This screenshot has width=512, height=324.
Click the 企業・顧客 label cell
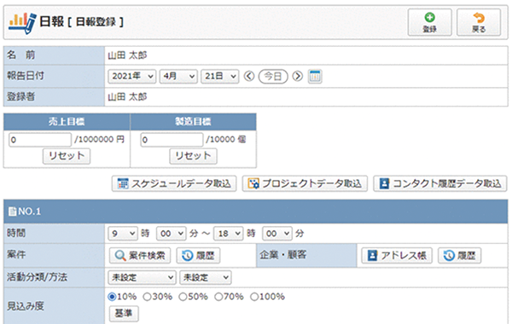(x=306, y=256)
